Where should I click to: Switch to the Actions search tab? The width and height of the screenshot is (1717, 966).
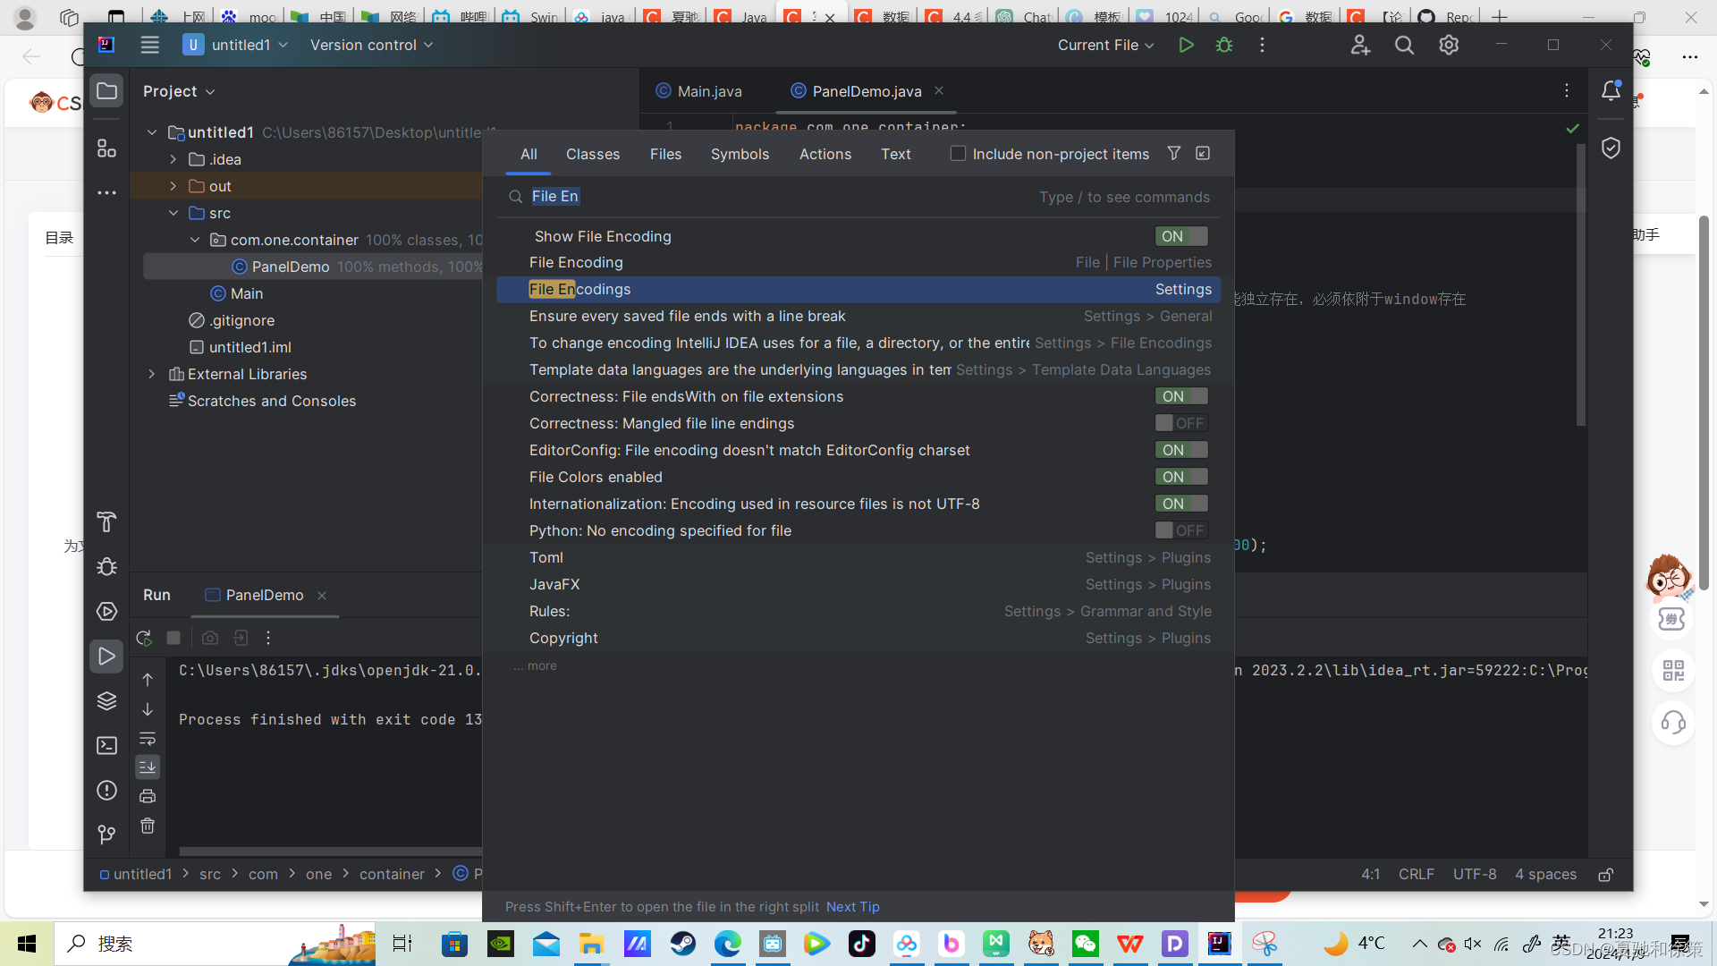point(825,154)
